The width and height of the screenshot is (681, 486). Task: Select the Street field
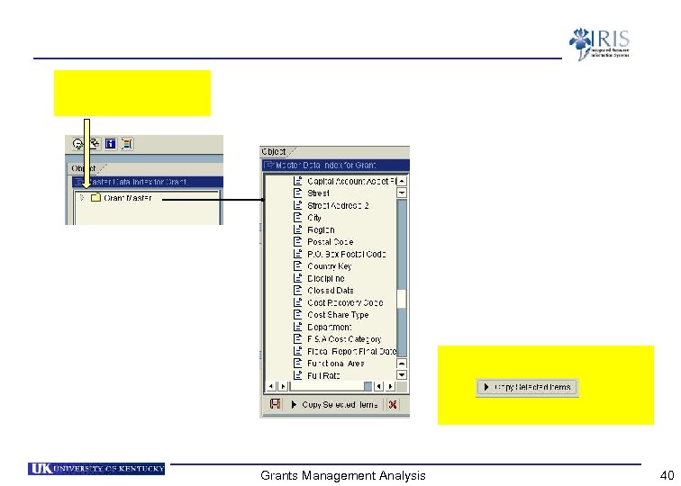click(318, 193)
